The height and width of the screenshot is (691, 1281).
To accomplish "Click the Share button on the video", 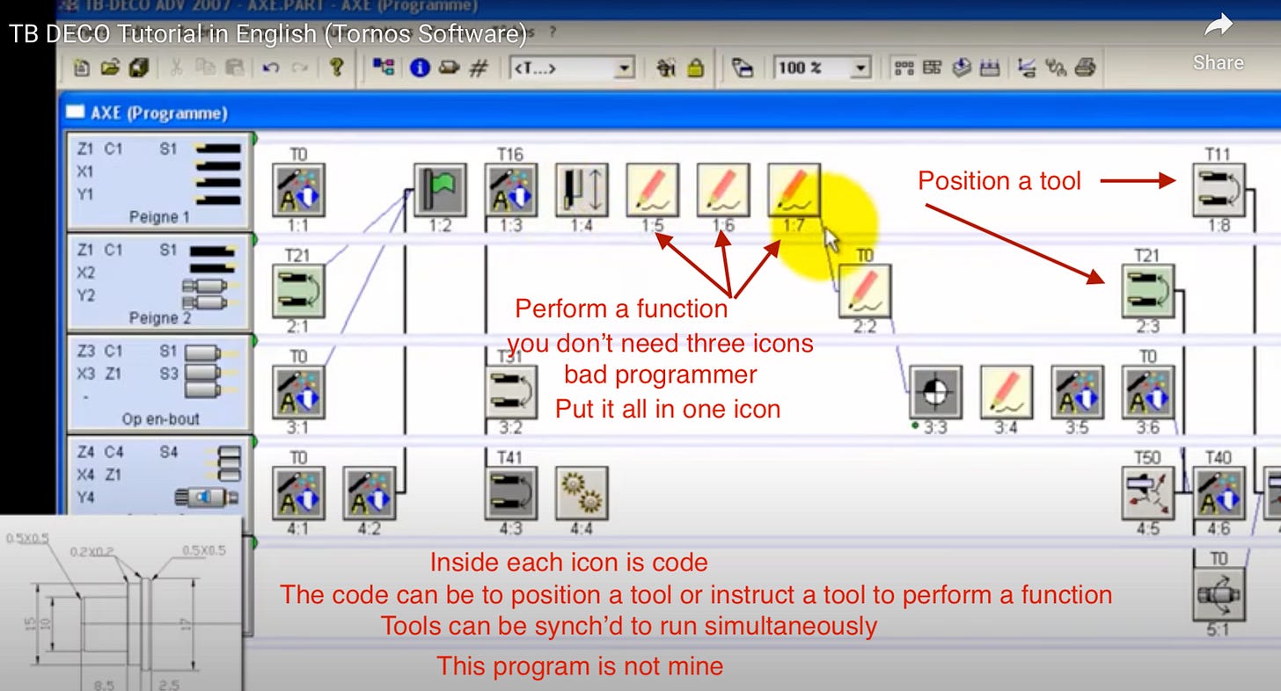I will pos(1219,41).
